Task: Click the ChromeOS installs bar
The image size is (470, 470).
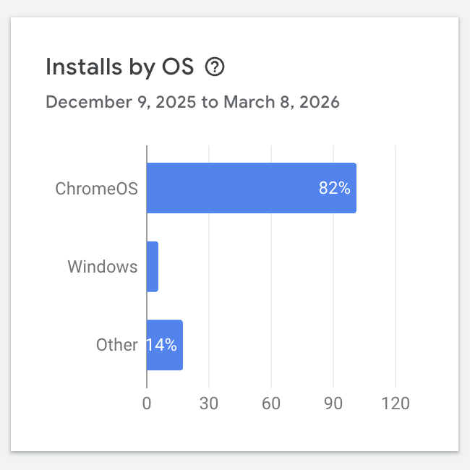Action: pyautogui.click(x=251, y=188)
